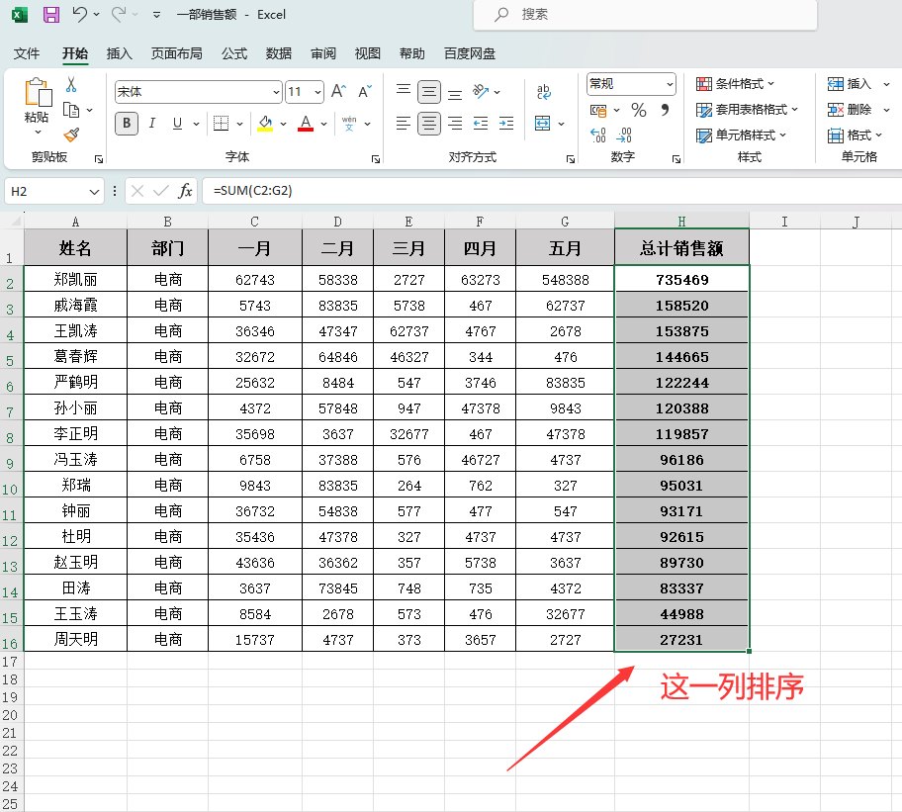Viewport: 902px width, 812px height.
Task: Click the 删除 cells button
Action: coord(850,109)
